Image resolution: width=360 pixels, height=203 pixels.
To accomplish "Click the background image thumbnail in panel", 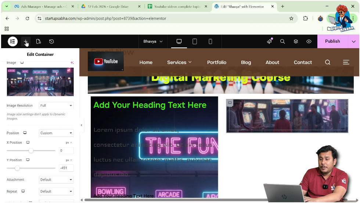I will [x=40, y=82].
